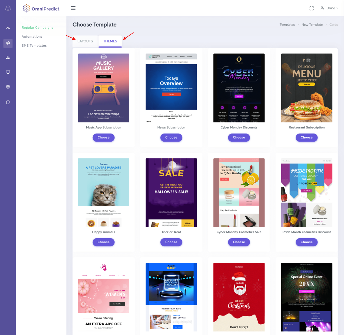
Task: Click the Restaurant Subscription burger thumbnail
Action: click(306, 88)
